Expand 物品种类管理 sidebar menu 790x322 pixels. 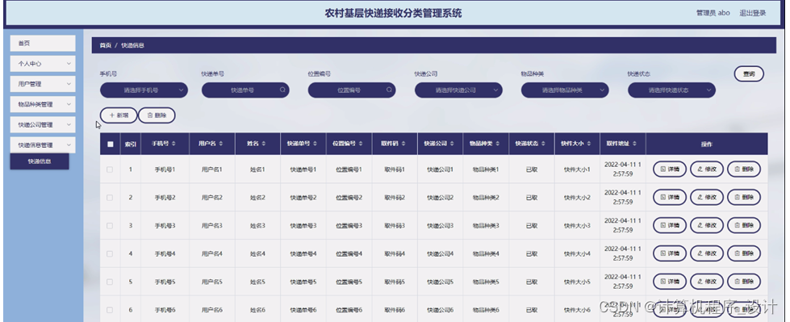[x=43, y=104]
